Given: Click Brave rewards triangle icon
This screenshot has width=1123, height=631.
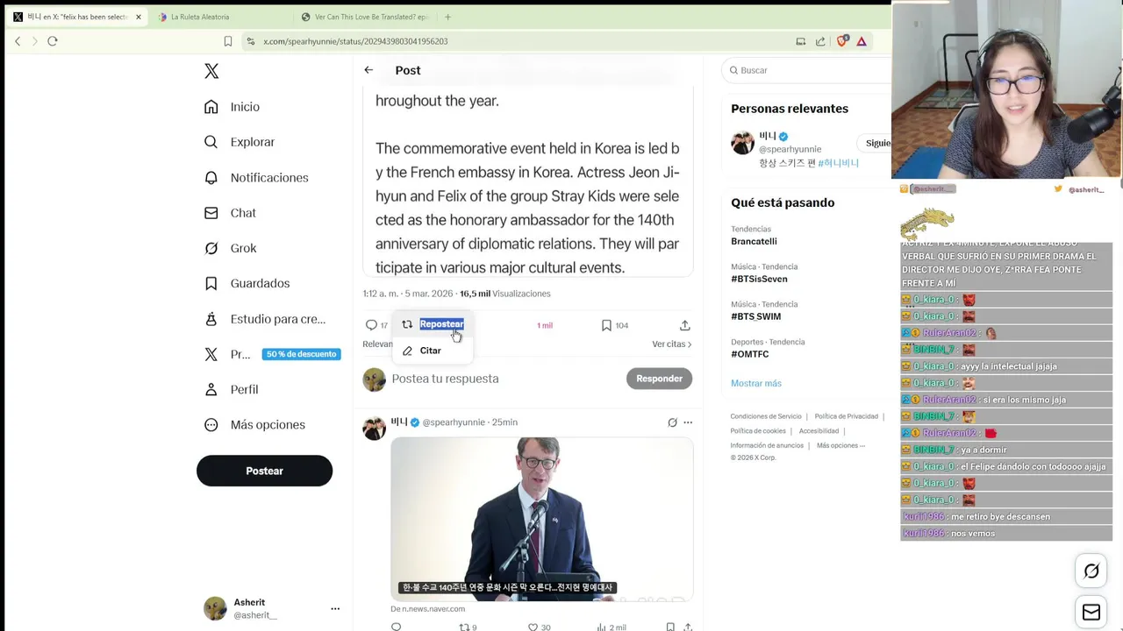Looking at the screenshot, I should point(862,41).
